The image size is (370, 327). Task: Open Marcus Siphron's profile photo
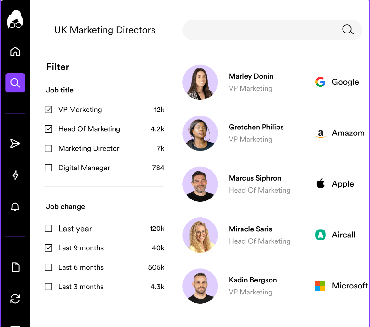point(200,184)
